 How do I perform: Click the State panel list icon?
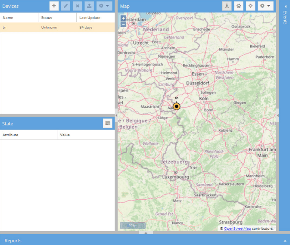107,123
